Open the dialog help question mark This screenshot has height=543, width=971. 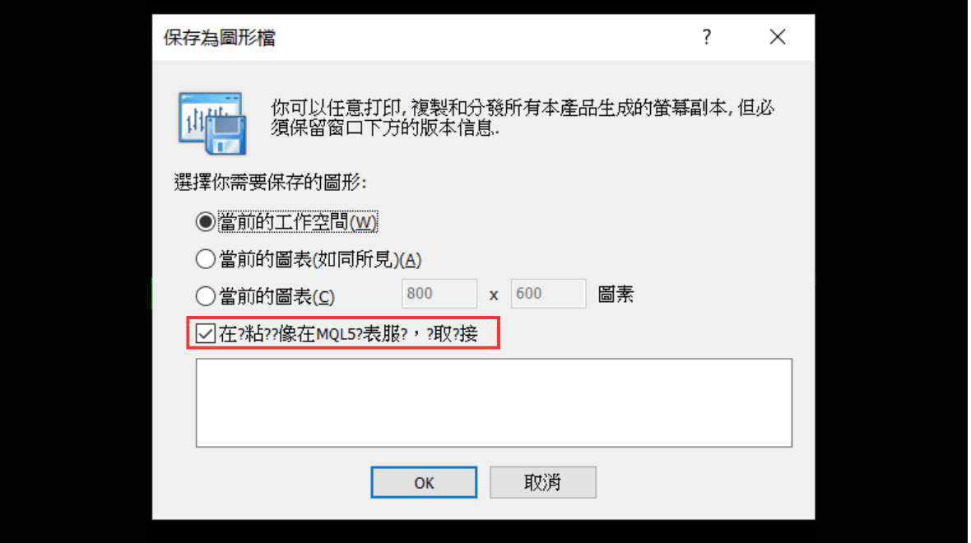pyautogui.click(x=707, y=37)
